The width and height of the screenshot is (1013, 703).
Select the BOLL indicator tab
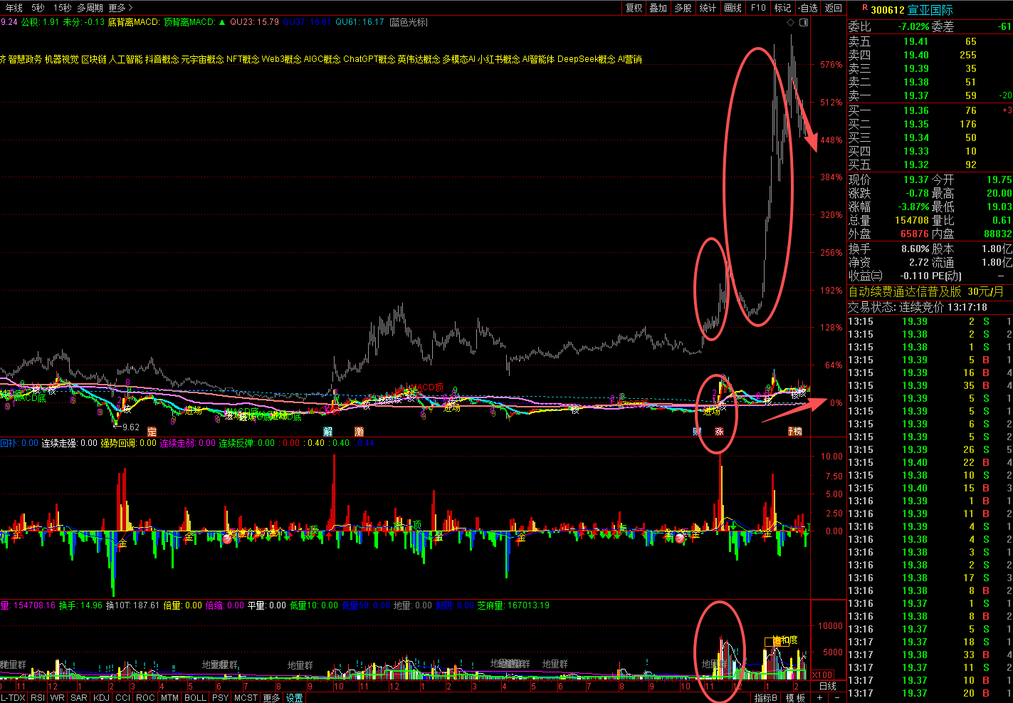[x=196, y=698]
